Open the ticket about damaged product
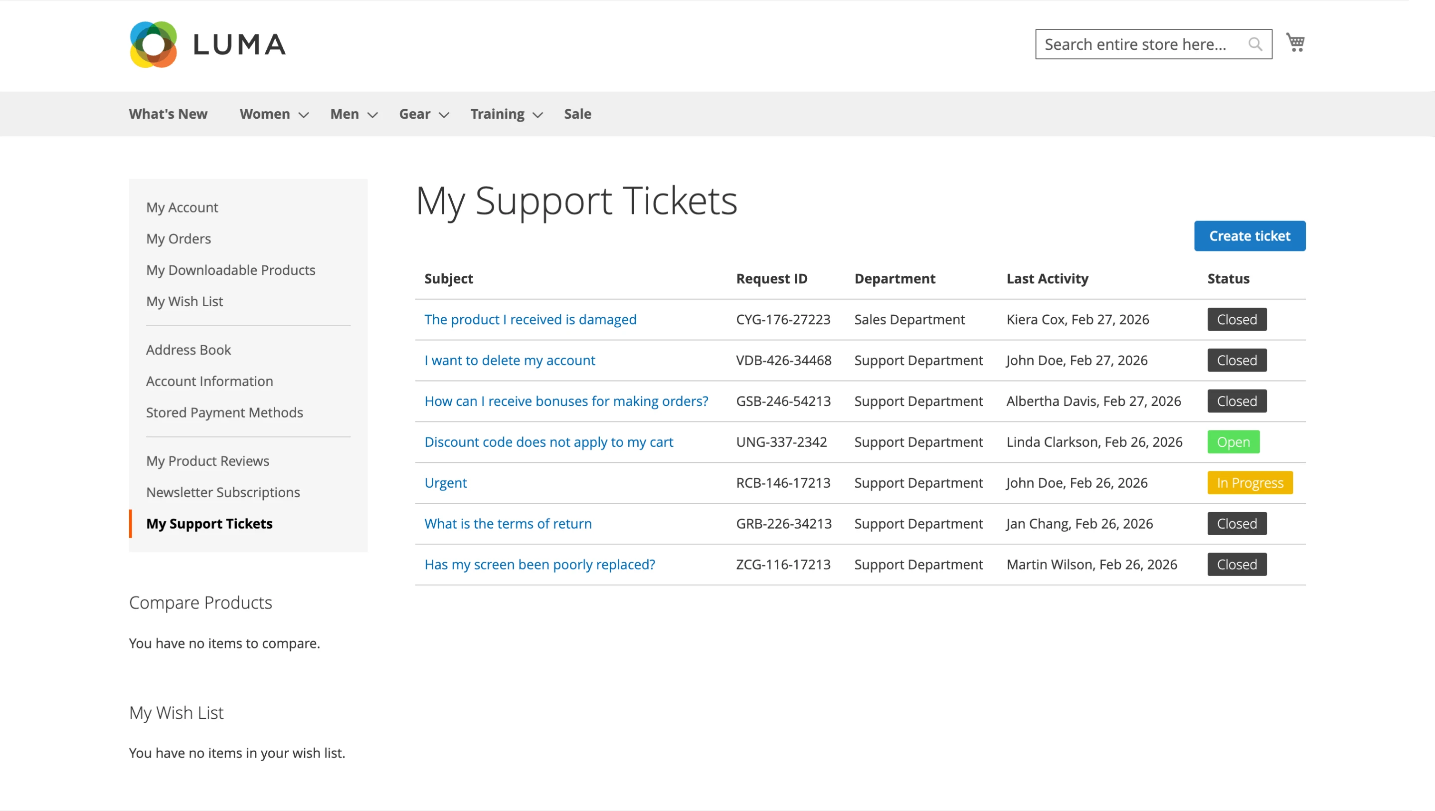The image size is (1435, 811). pos(530,319)
